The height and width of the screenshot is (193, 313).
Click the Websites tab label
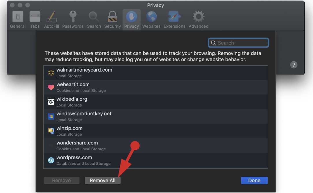coord(151,26)
